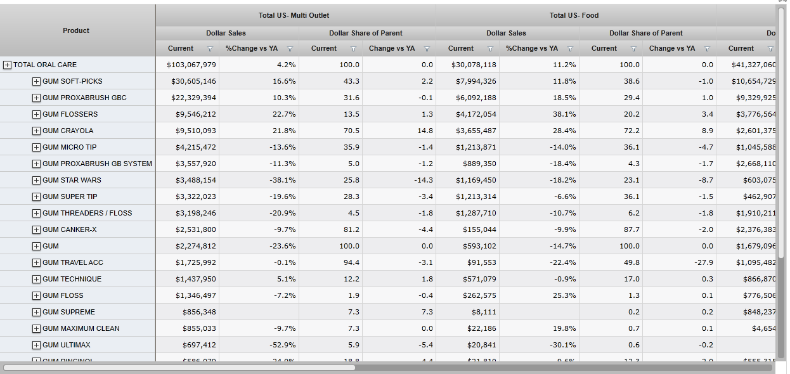Expand the TOTAL ORAL CARE row

[x=8, y=65]
